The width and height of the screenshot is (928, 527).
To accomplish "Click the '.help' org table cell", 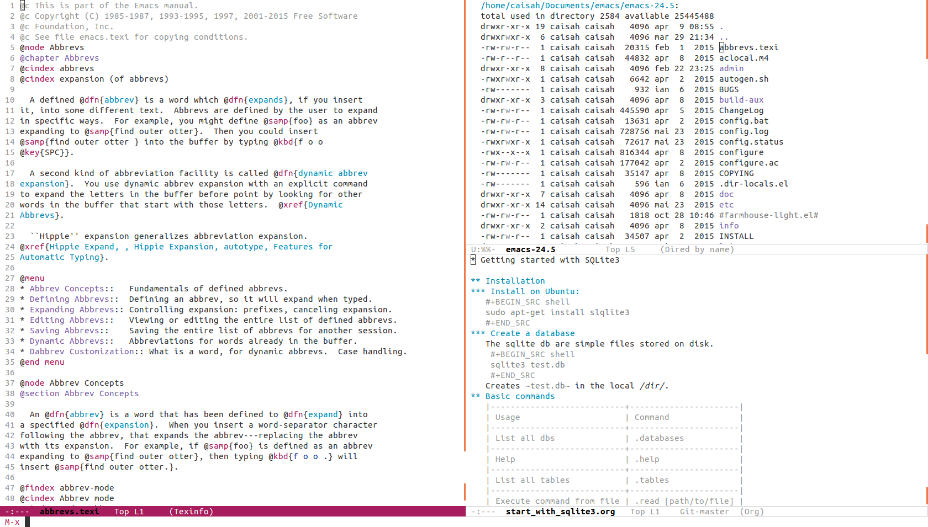I will click(x=647, y=459).
